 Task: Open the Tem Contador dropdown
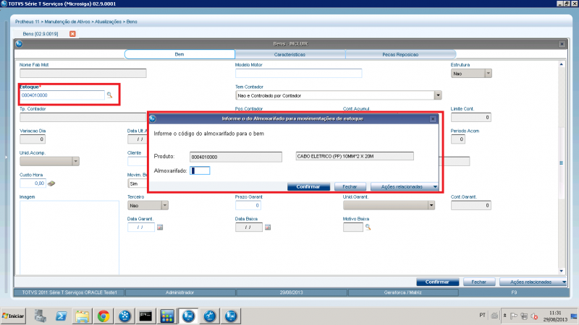pos(438,95)
